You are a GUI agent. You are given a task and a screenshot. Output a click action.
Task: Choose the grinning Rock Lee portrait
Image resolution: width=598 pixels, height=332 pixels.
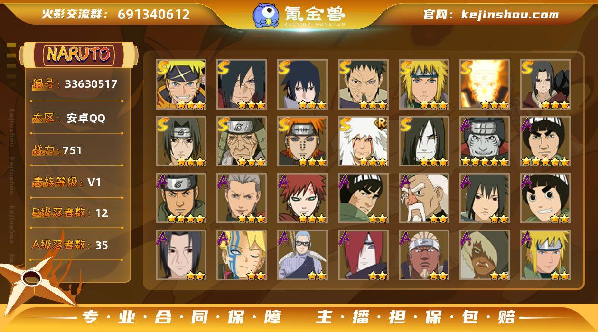[545, 198]
